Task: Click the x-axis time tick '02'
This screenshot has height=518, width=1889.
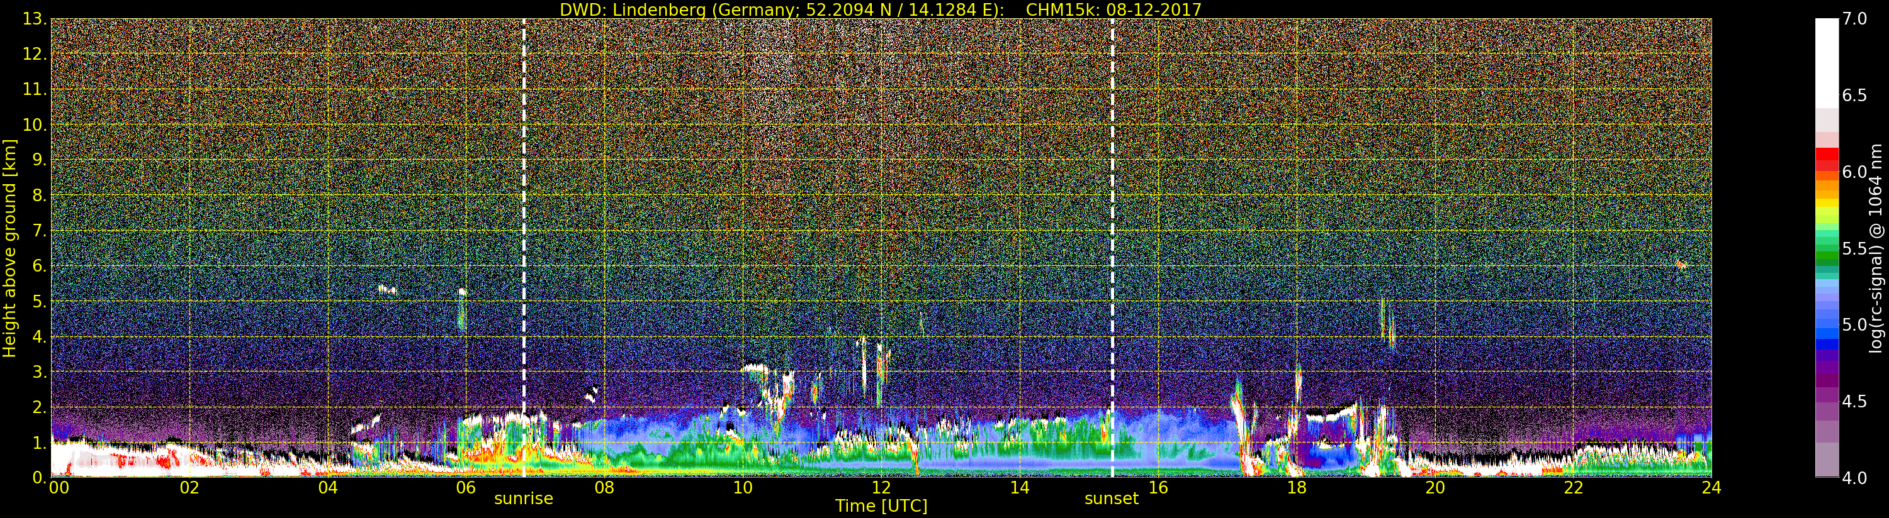Action: [x=189, y=487]
